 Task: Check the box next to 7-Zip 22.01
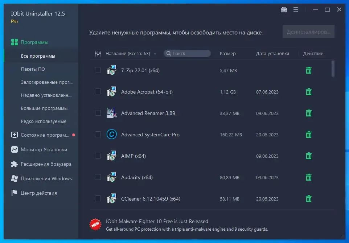point(98,70)
